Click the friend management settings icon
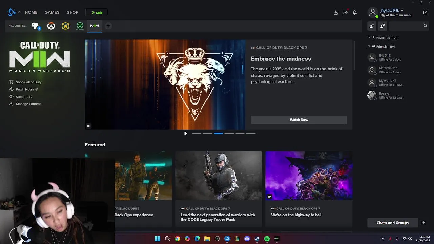Image resolution: width=434 pixels, height=244 pixels. click(383, 26)
